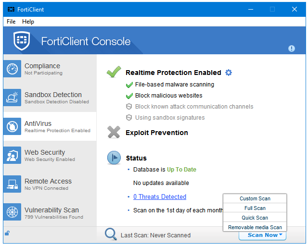Open the 0 Threats Detected link
The height and width of the screenshot is (246, 308).
[160, 197]
